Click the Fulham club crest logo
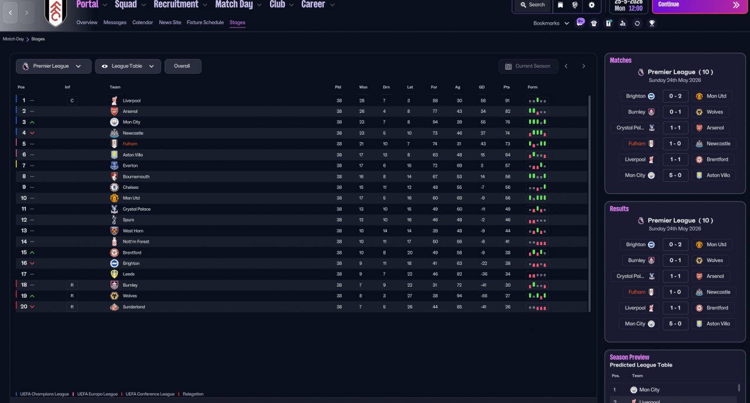Viewport: 750px width, 403px height. tap(56, 13)
